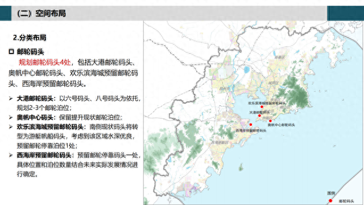Select the red text 规划邮轮码头4处
The width and height of the screenshot is (364, 205).
[44, 63]
